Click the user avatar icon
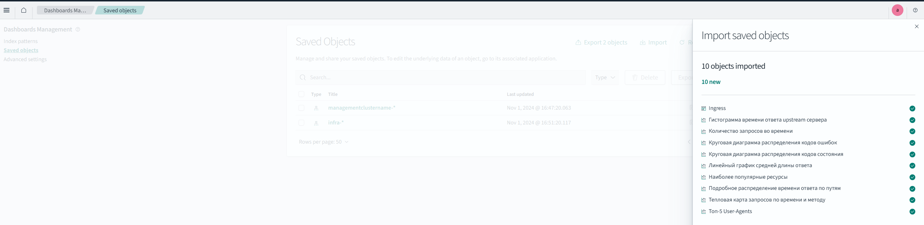This screenshot has width=924, height=225. pos(897,10)
